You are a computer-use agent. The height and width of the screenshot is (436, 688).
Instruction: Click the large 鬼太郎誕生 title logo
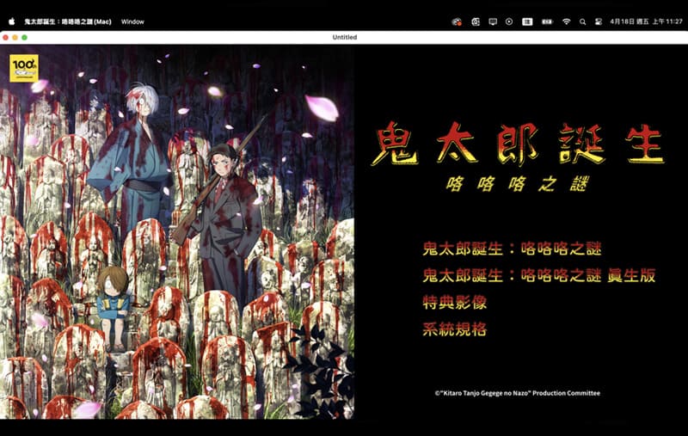coord(519,144)
